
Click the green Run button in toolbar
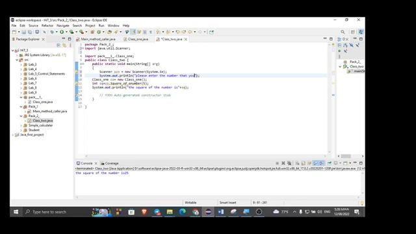click(x=62, y=32)
